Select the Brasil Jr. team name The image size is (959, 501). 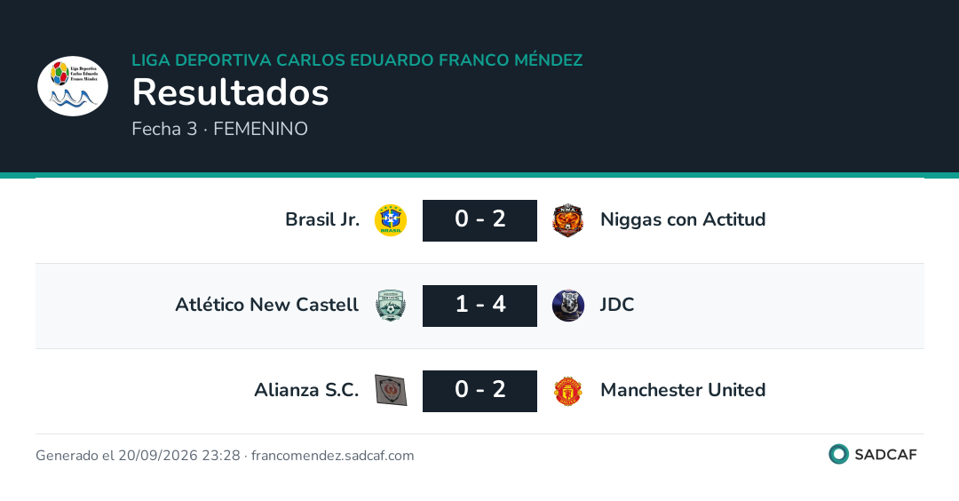click(322, 219)
